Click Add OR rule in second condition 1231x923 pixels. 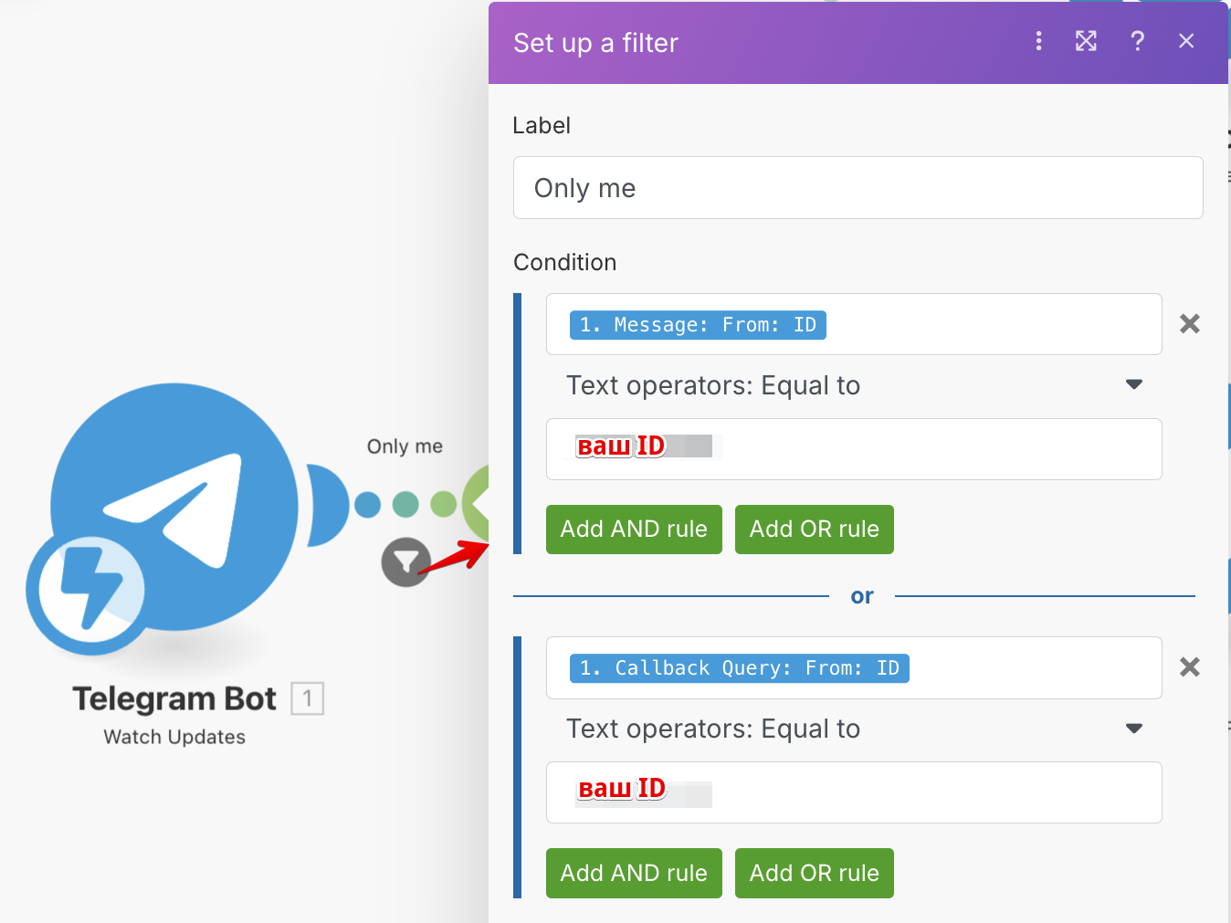(x=814, y=873)
